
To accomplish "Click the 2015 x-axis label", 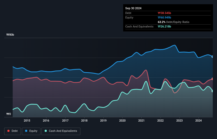I will pyautogui.click(x=27, y=121).
